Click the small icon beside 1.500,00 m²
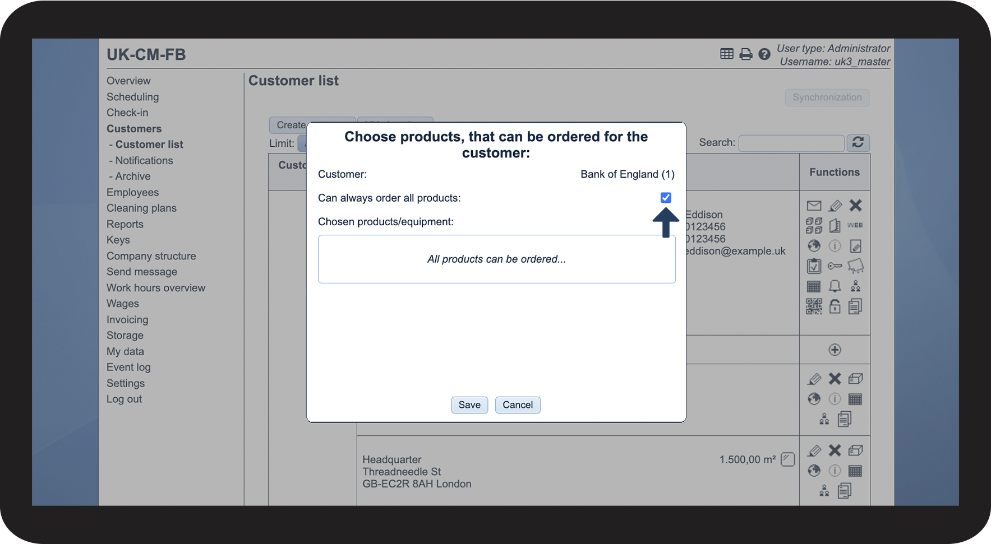 point(788,459)
